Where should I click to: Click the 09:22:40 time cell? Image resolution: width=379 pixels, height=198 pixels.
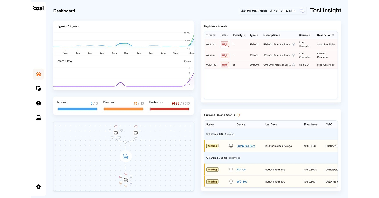211,44
